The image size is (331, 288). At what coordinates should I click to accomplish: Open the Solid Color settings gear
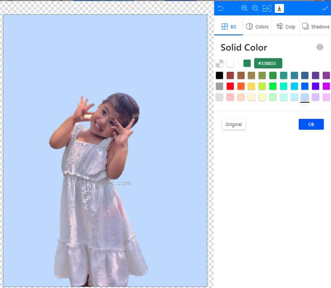(320, 47)
